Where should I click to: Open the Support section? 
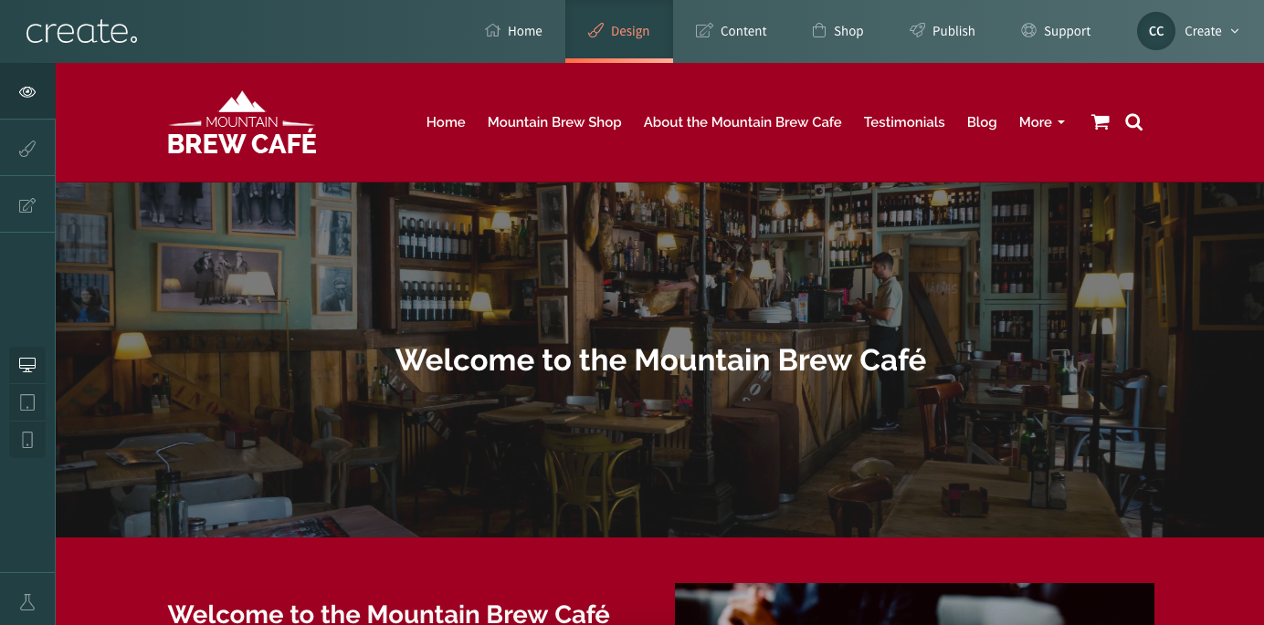(x=1056, y=31)
